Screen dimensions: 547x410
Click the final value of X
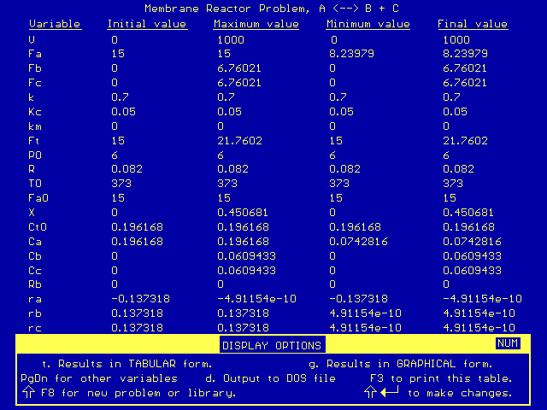click(x=468, y=212)
